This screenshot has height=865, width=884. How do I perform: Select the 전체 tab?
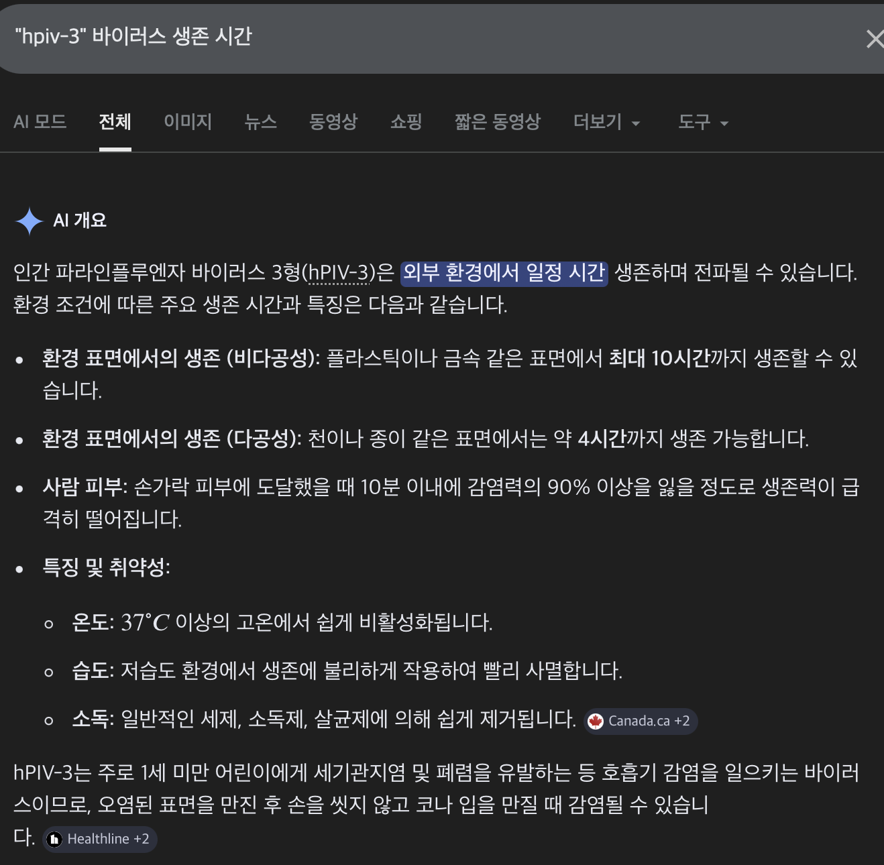[115, 122]
